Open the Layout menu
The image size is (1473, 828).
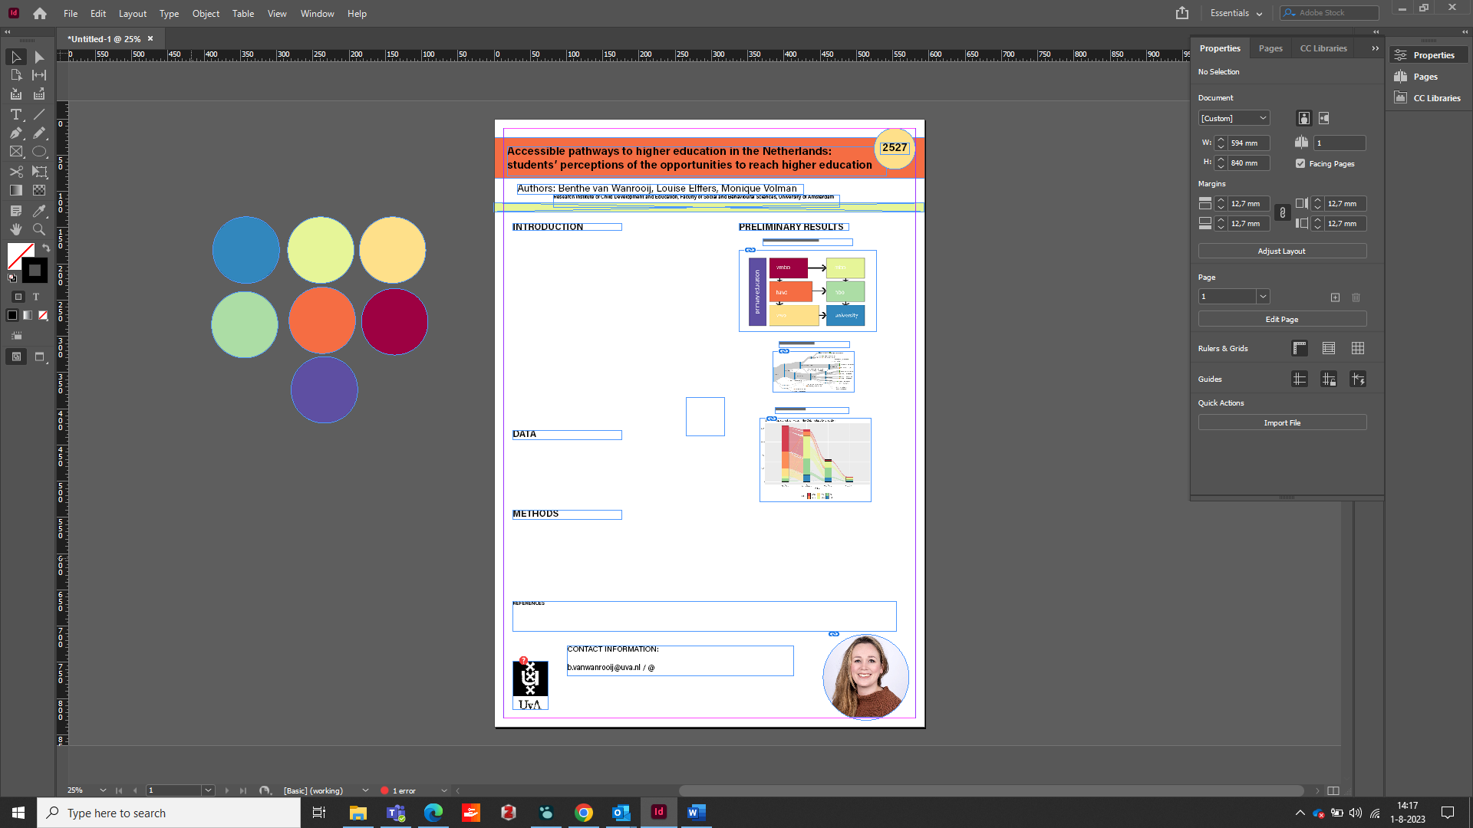coord(133,13)
